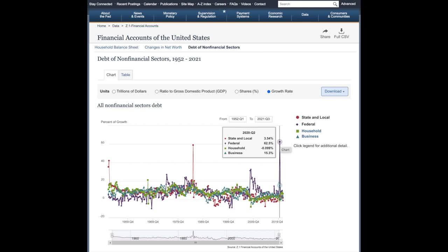
Task: Open News & Events menu
Action: pyautogui.click(x=138, y=15)
